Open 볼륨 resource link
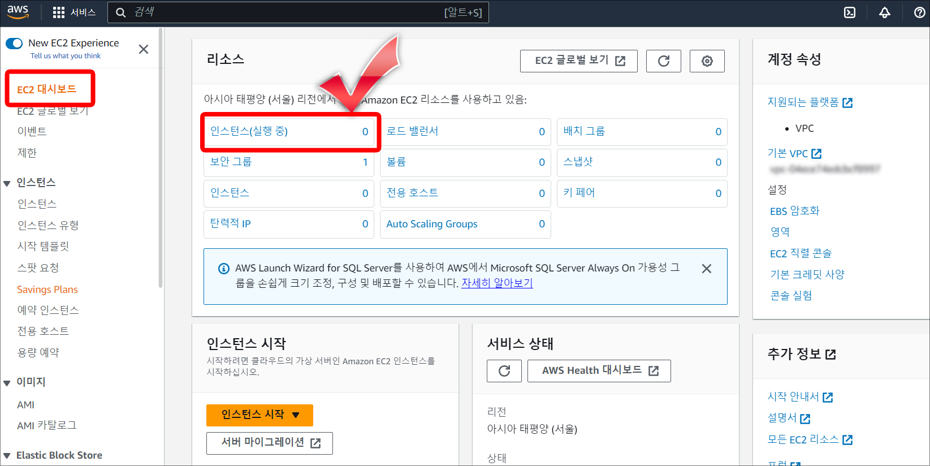This screenshot has width=930, height=466. [x=396, y=162]
